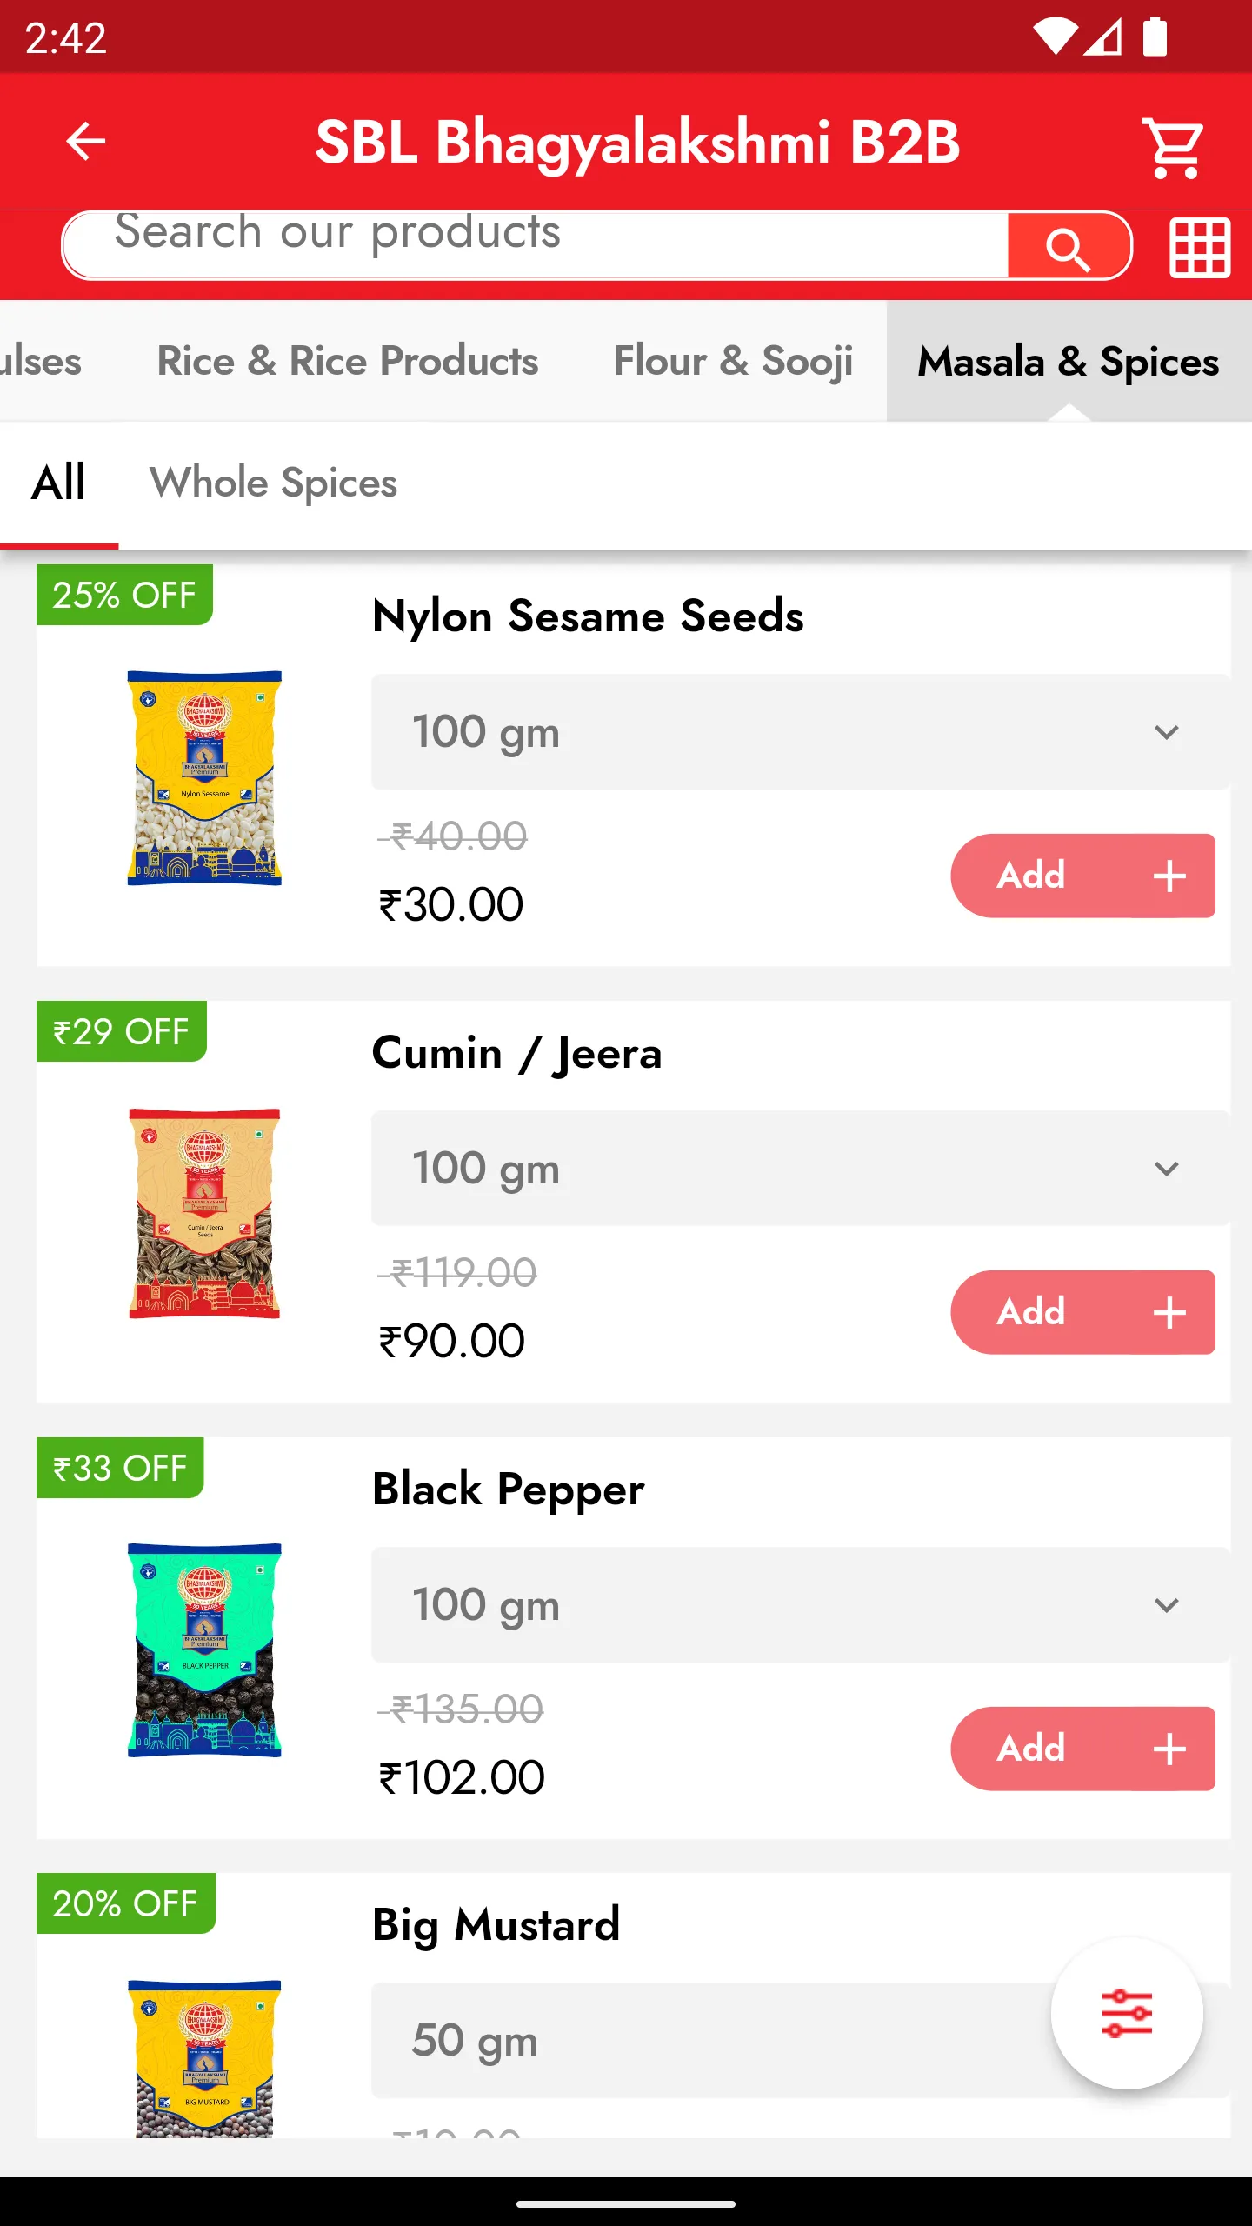This screenshot has width=1252, height=2226.
Task: Switch to Flour & Sooji tab
Action: [x=733, y=361]
